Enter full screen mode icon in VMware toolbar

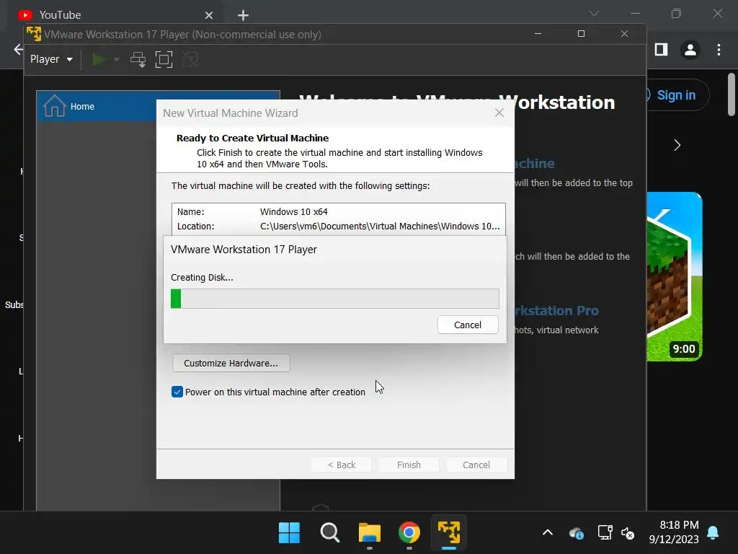pyautogui.click(x=164, y=59)
